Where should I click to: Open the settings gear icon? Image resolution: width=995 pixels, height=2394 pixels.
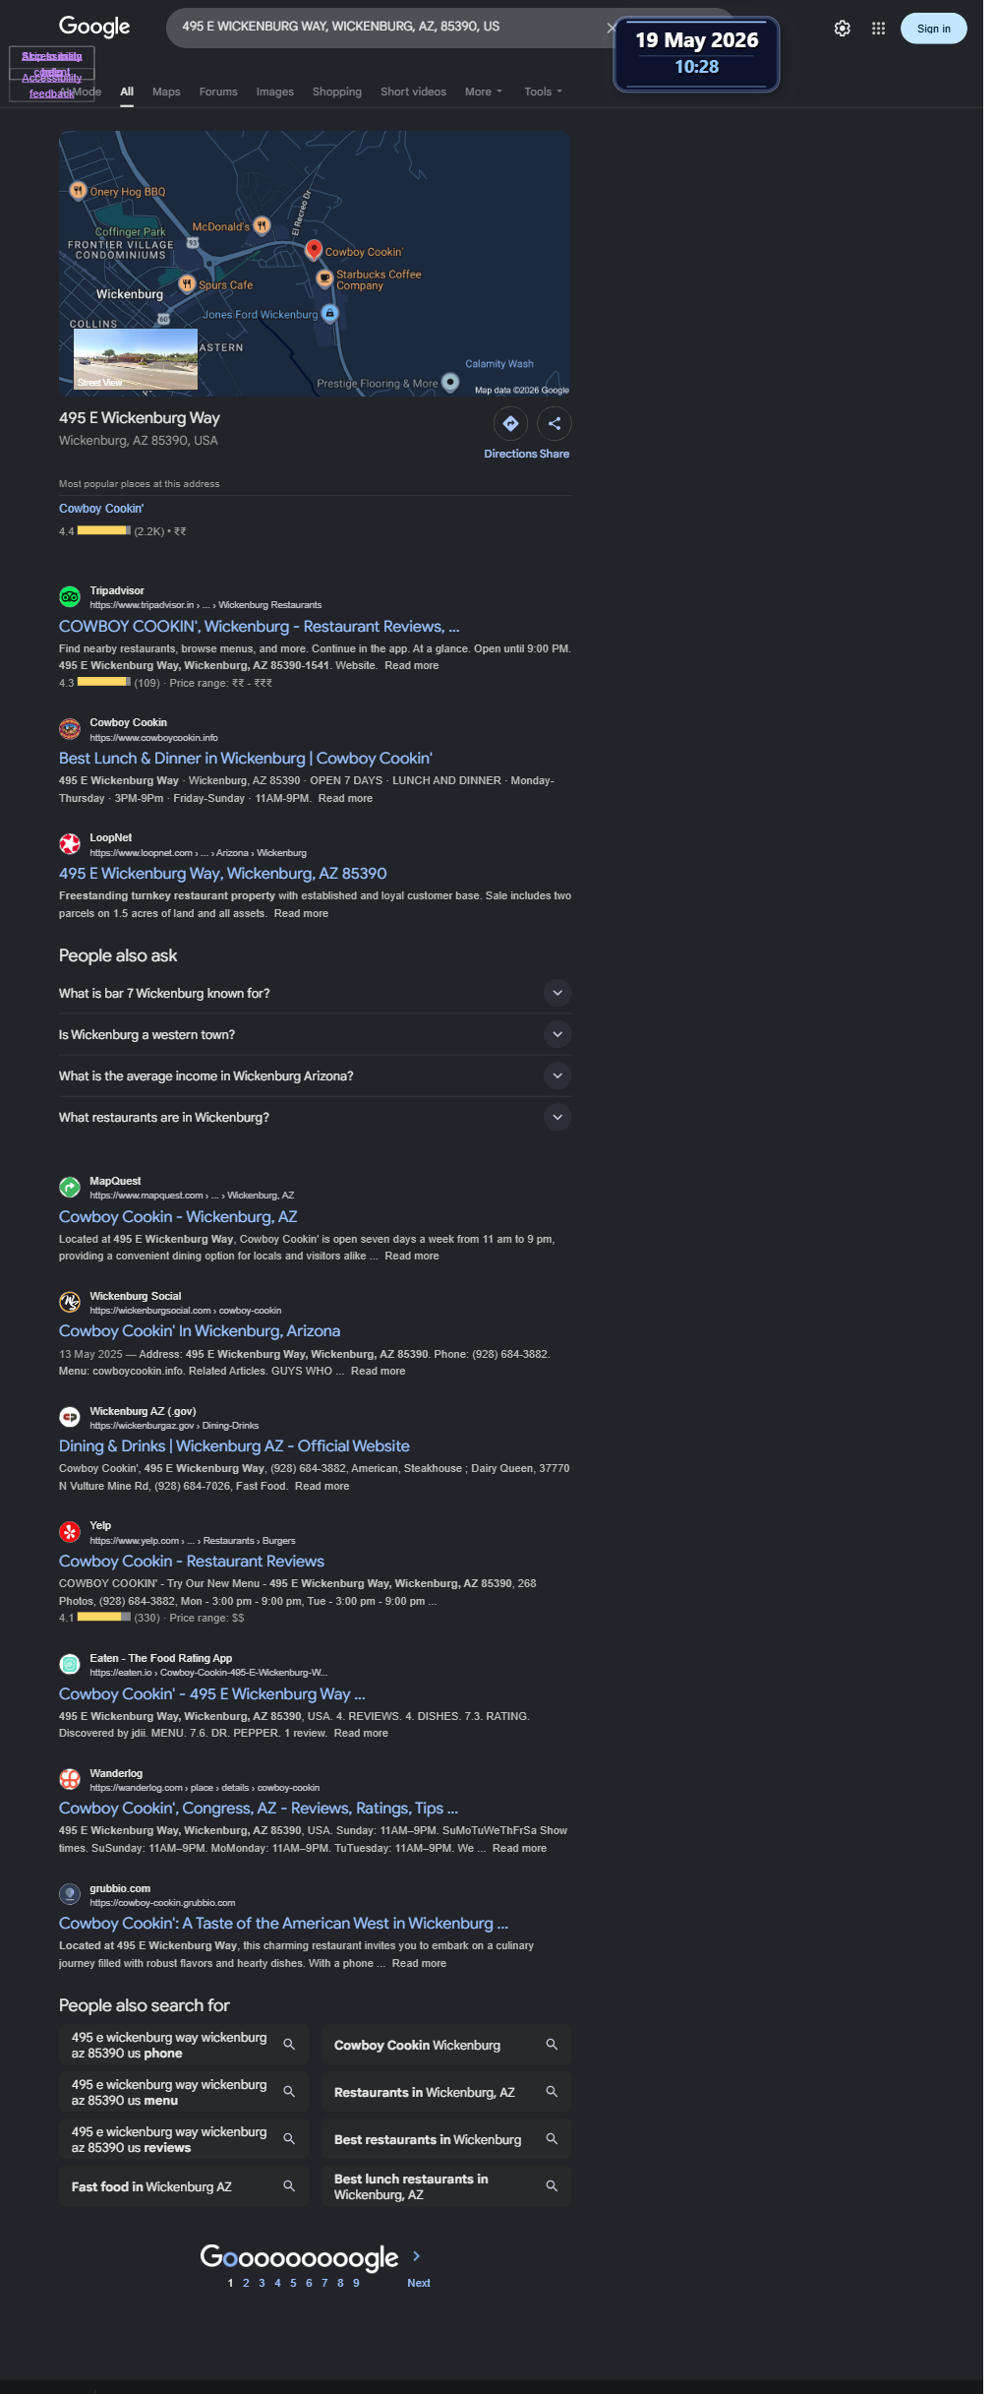843,29
